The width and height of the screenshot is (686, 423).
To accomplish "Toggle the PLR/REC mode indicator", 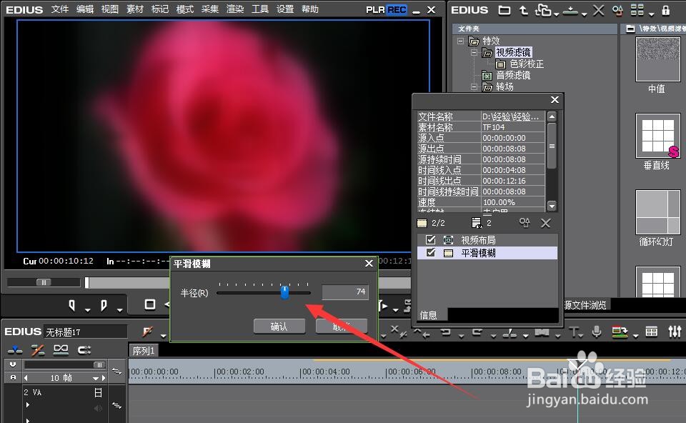I will pos(387,9).
